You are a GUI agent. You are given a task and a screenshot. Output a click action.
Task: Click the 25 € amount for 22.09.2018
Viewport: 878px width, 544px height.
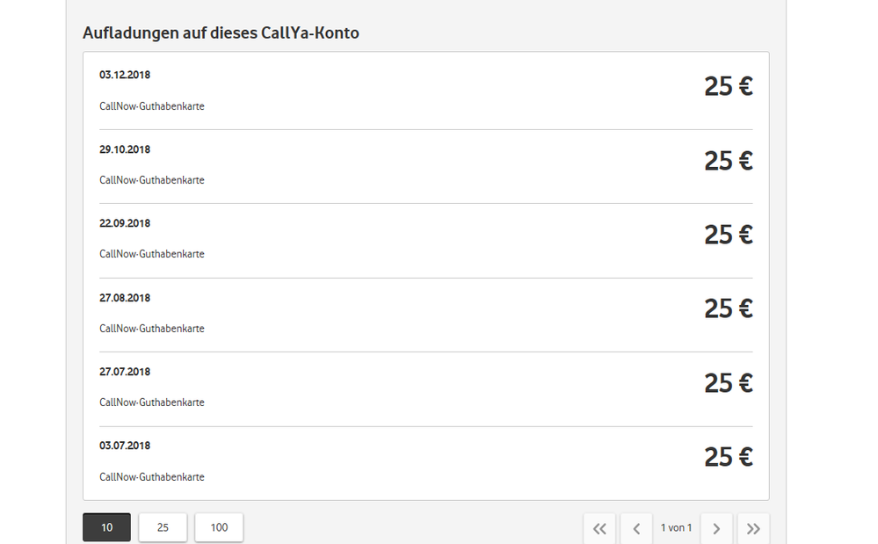(728, 235)
